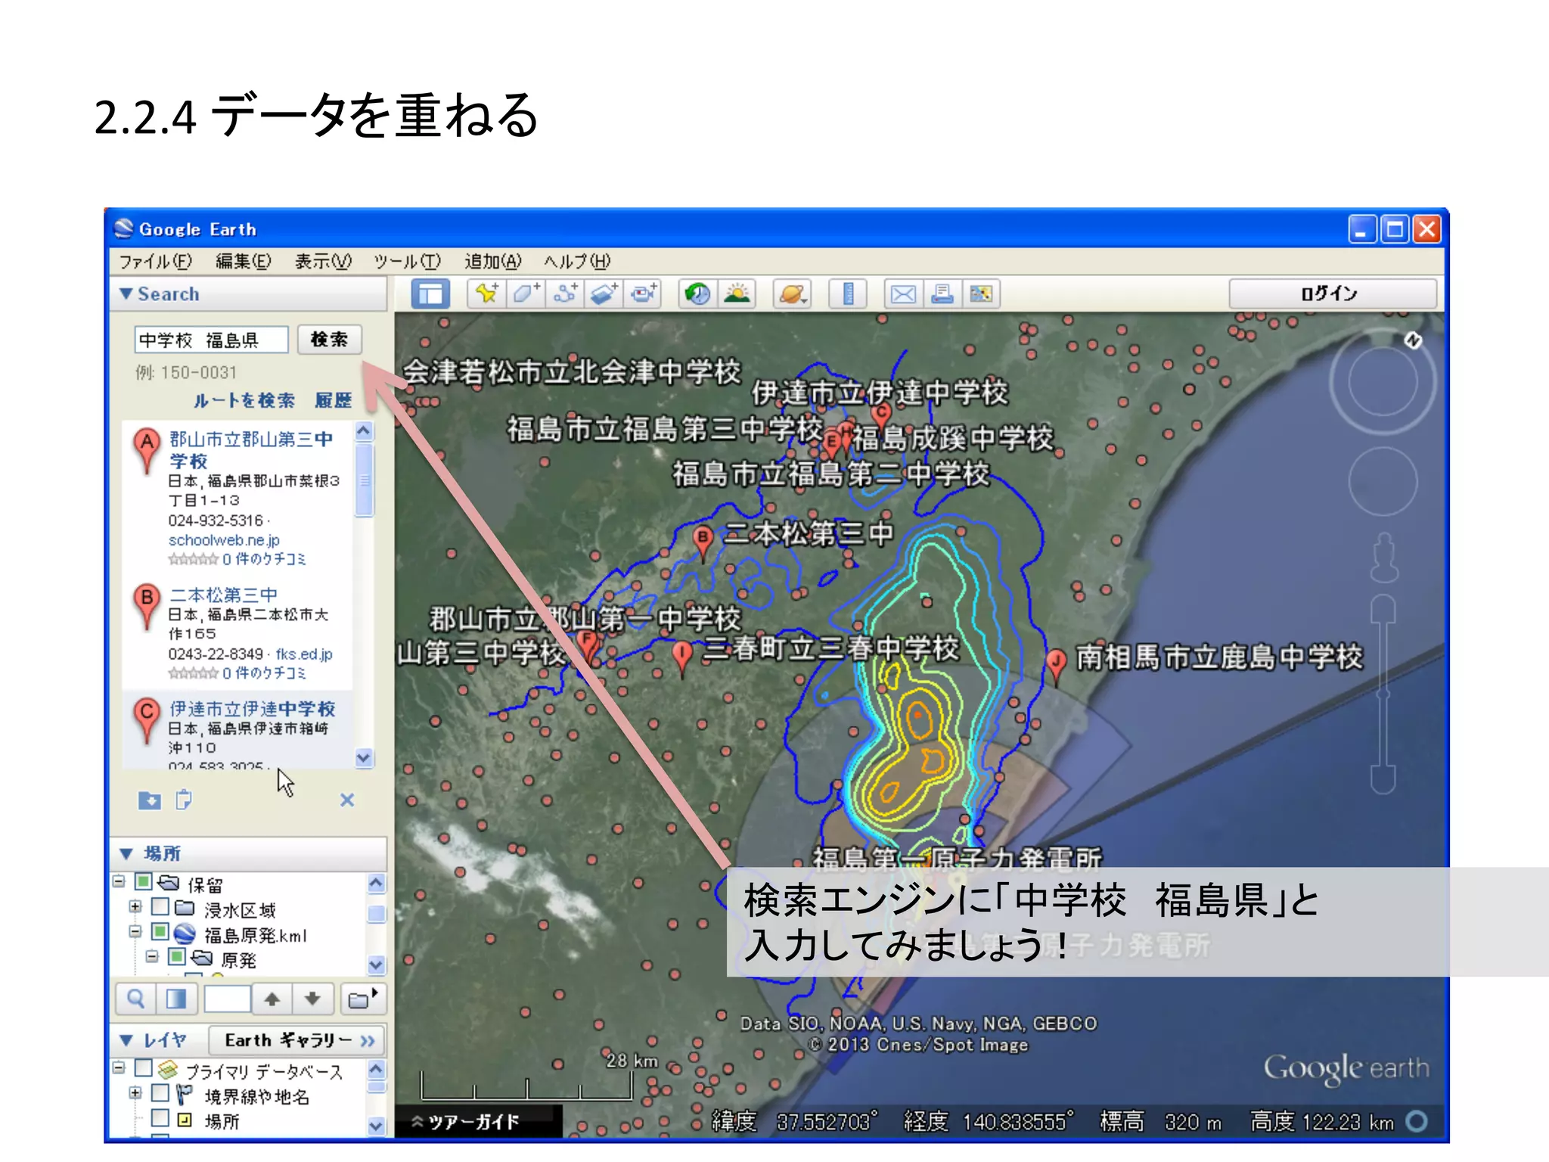Open the ruler measurement tool
Image resolution: width=1549 pixels, height=1162 pixels.
(848, 294)
